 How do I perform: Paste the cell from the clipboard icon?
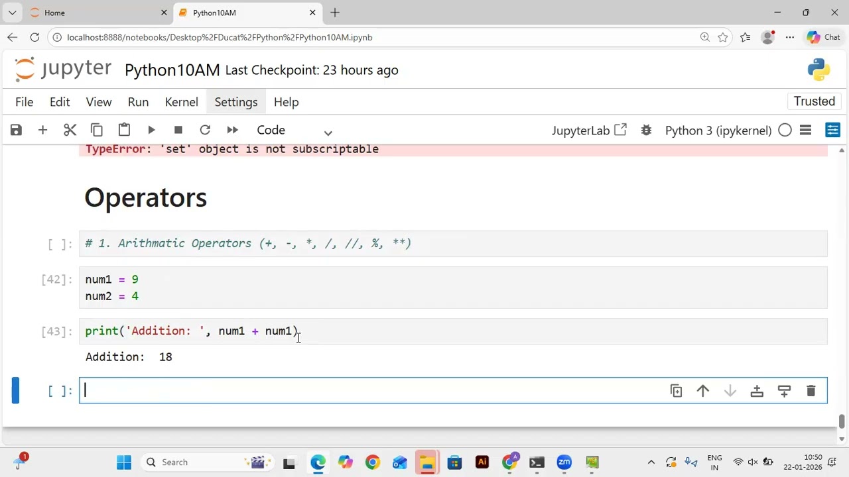click(124, 130)
